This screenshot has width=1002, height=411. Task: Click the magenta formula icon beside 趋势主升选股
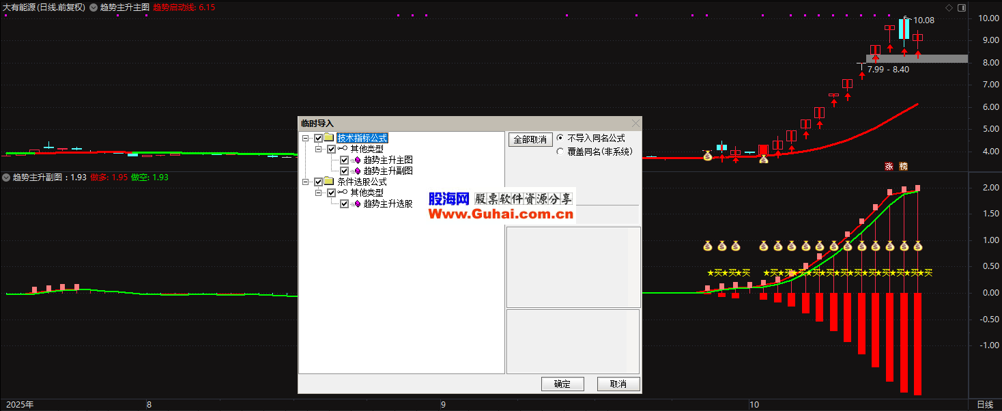(x=357, y=203)
